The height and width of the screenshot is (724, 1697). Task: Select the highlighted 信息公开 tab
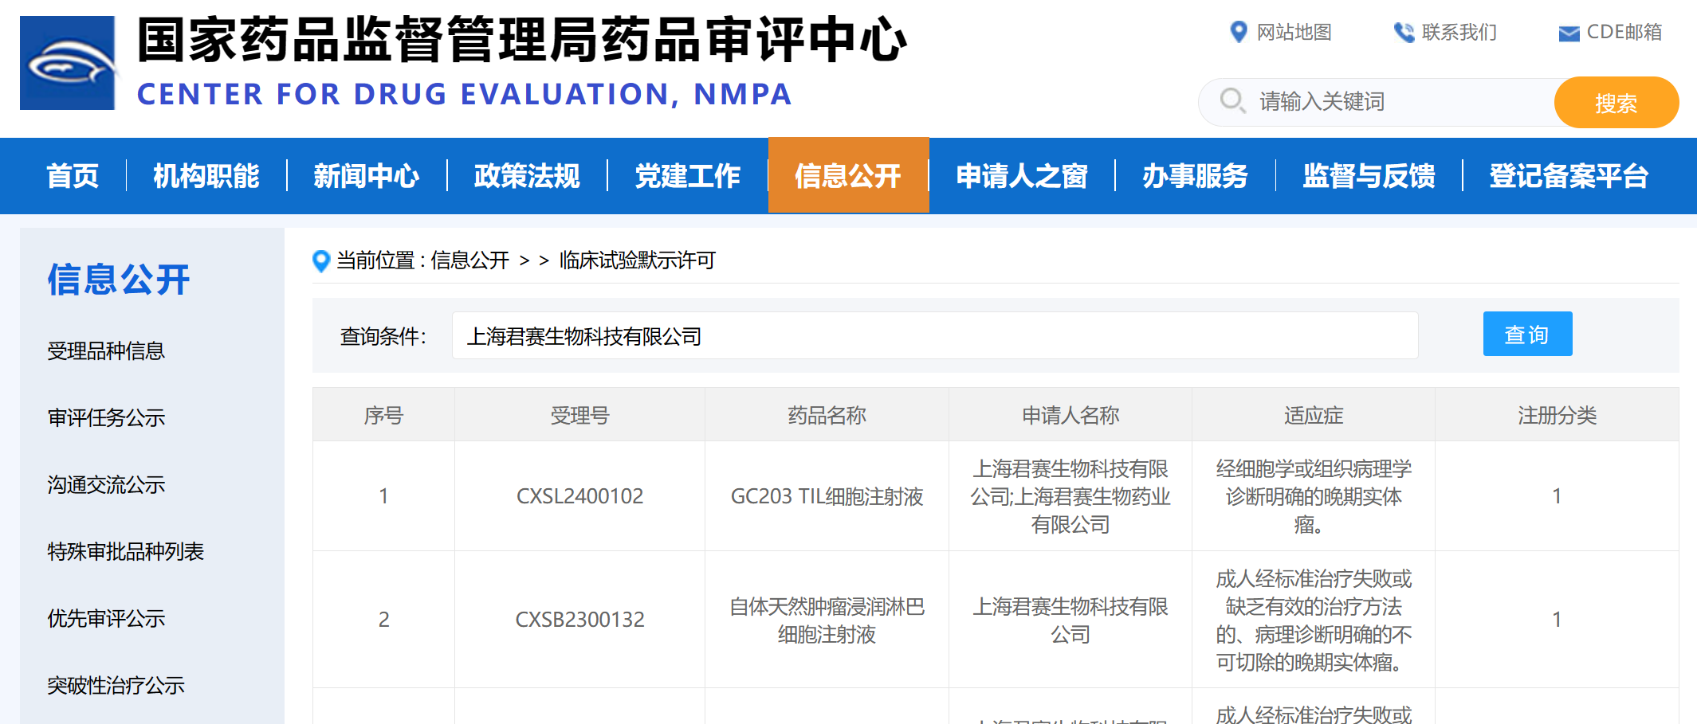point(848,175)
